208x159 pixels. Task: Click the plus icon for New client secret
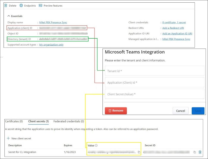(8, 138)
